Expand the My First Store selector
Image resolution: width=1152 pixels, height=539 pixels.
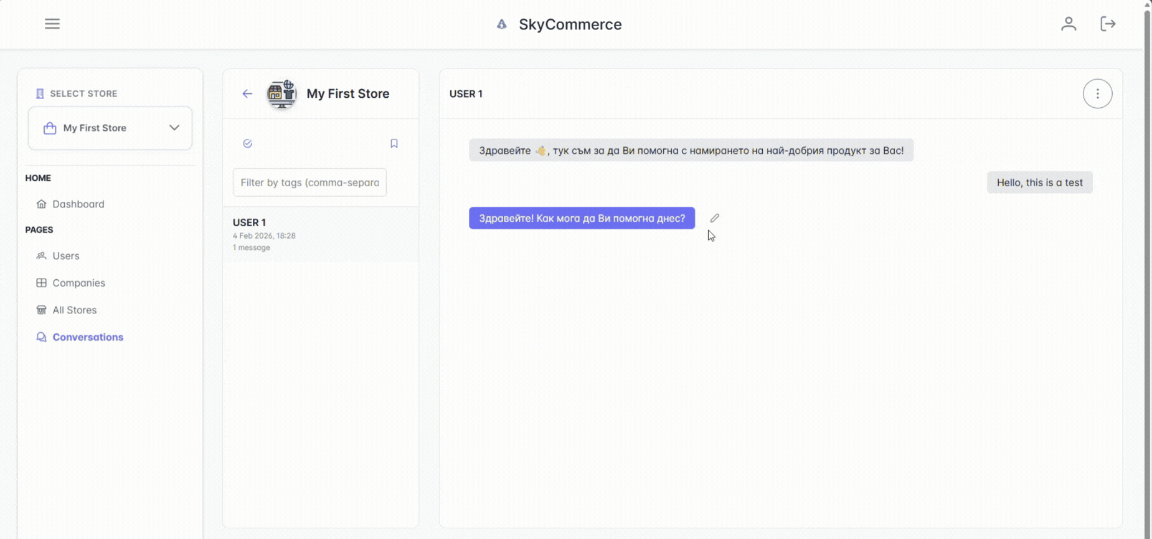[110, 128]
